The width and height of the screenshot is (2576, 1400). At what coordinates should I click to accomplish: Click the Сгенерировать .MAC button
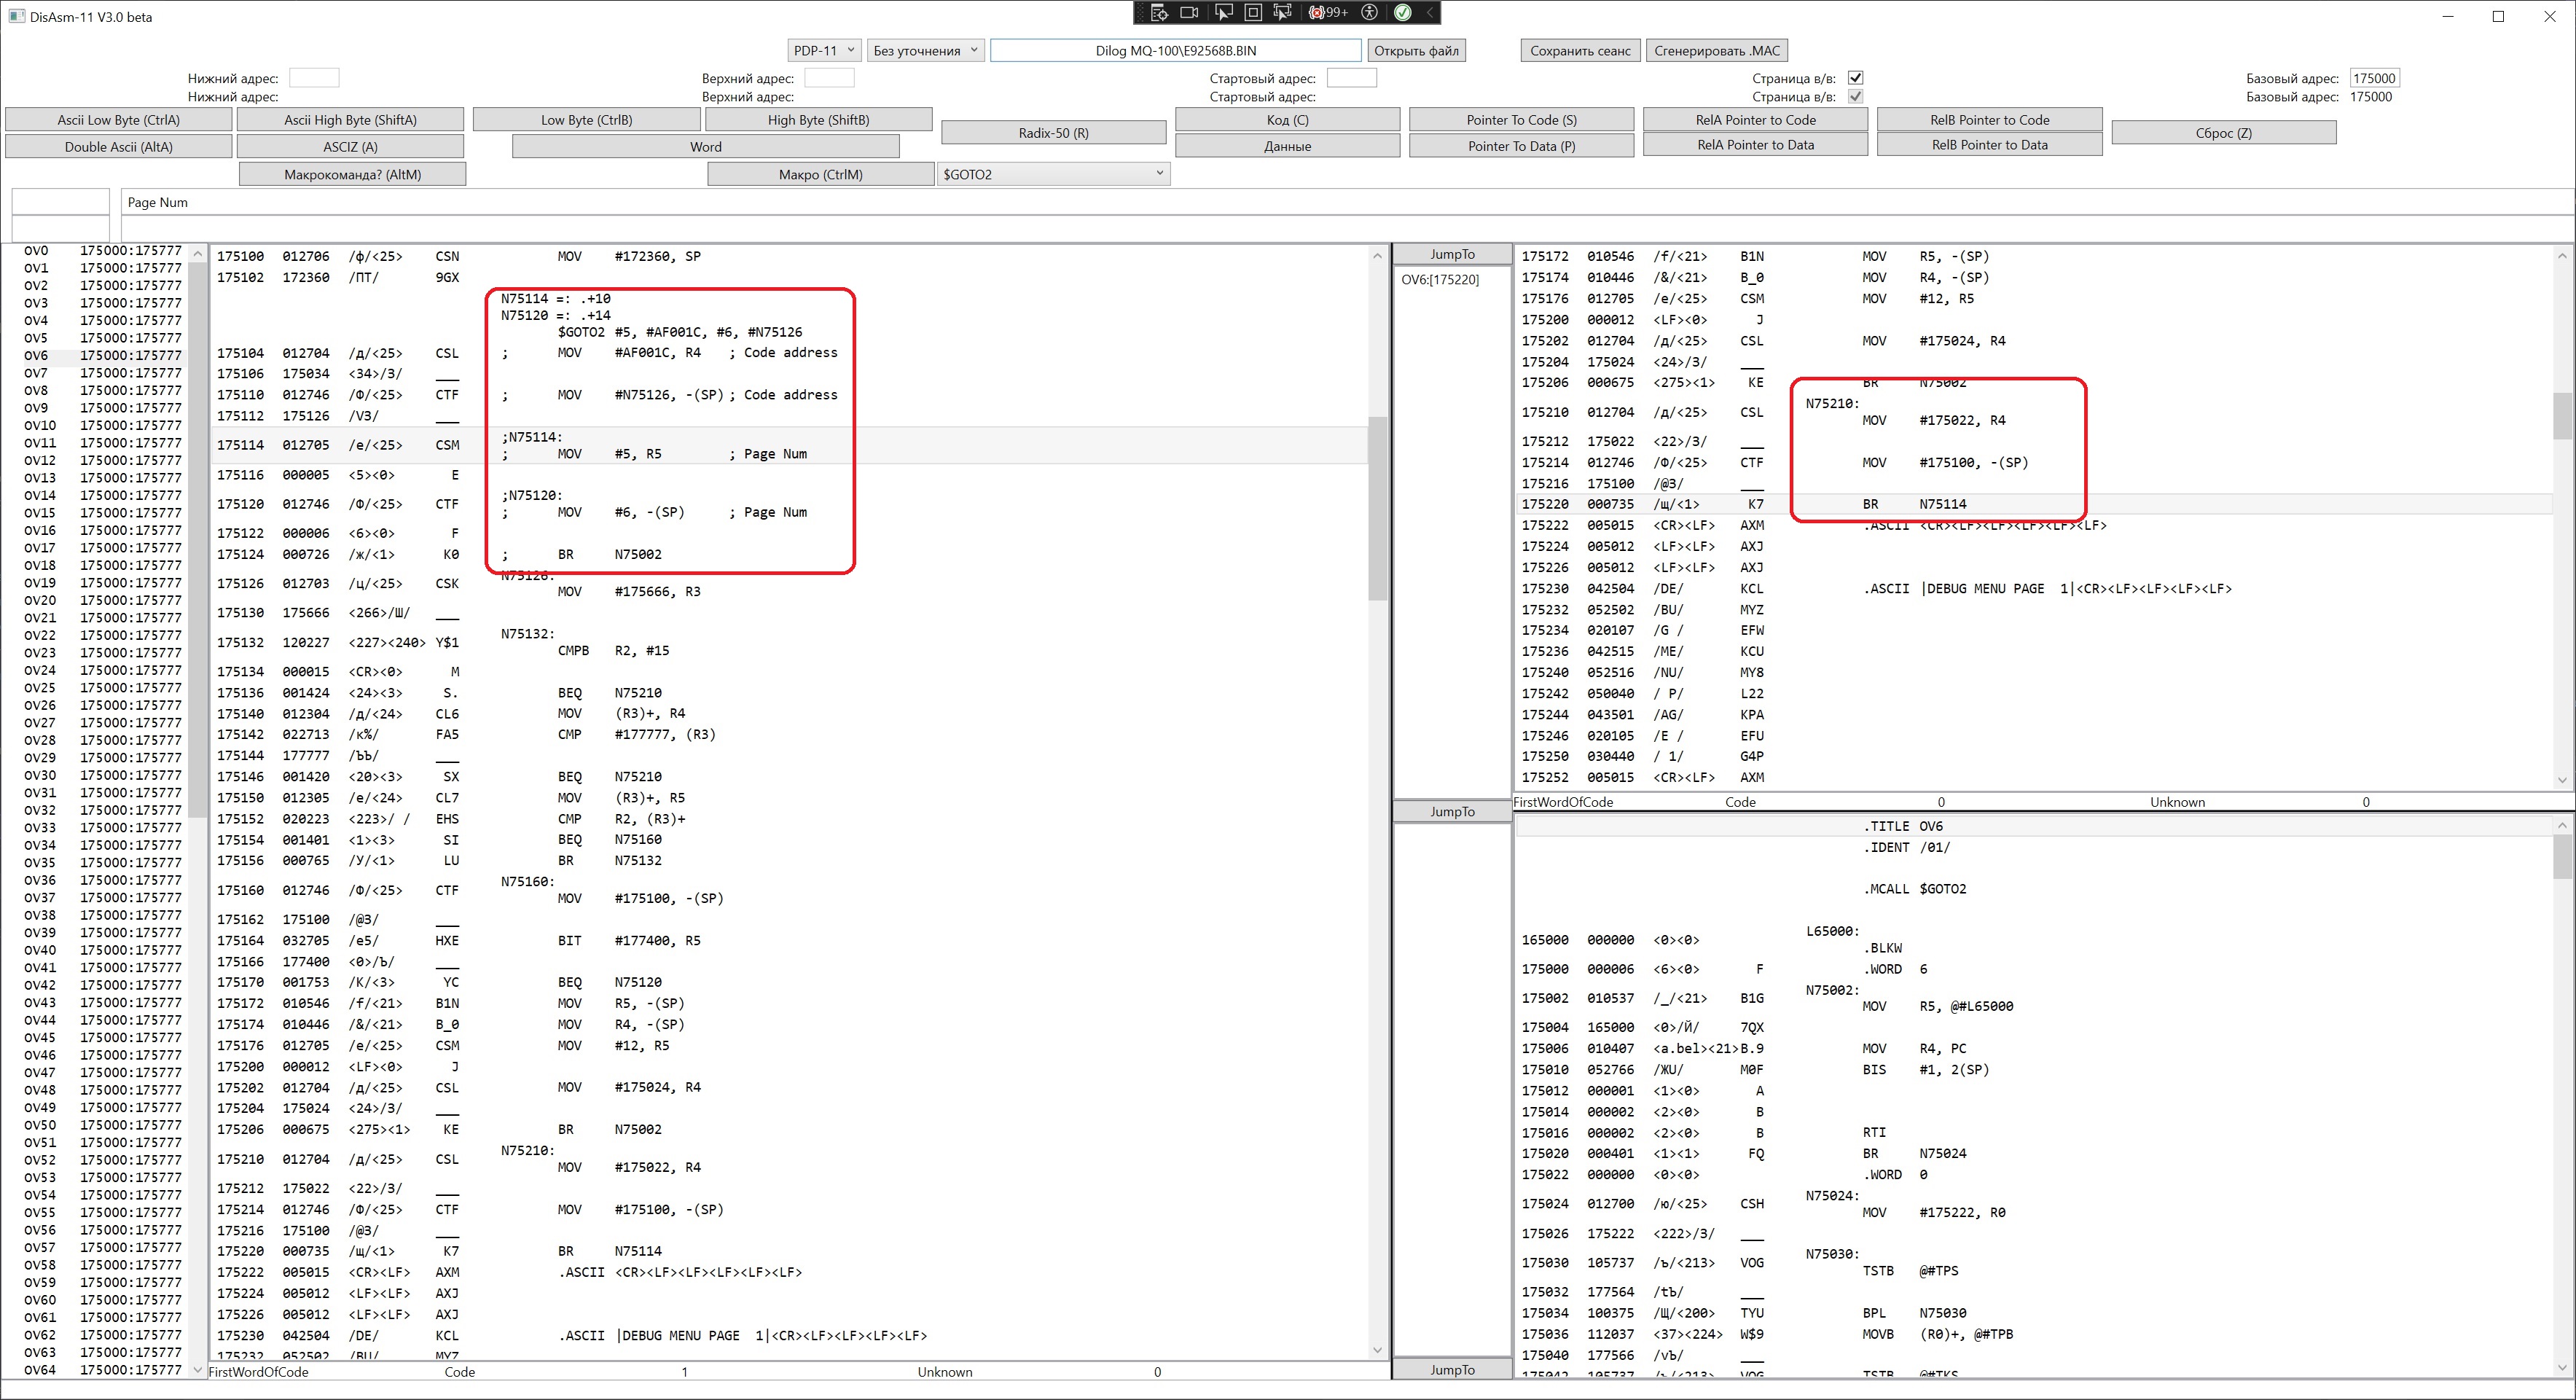[x=1716, y=50]
